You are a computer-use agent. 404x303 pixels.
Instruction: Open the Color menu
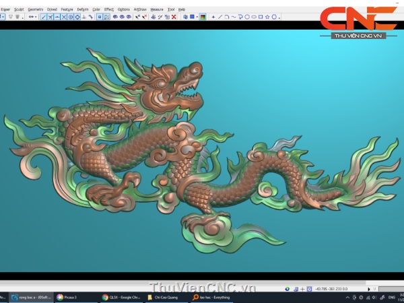(x=96, y=9)
